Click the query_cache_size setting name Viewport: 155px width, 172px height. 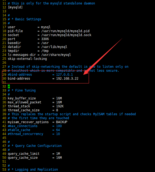(x=23, y=158)
